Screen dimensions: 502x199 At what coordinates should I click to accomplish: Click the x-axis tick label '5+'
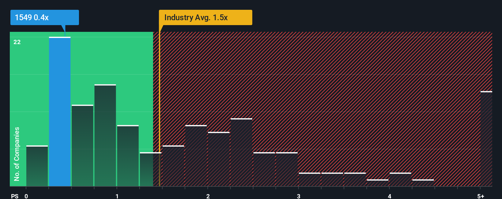[481, 196]
